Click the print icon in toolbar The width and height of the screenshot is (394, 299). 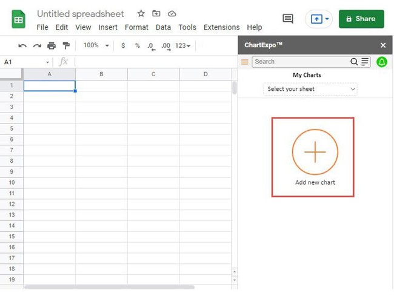52,45
